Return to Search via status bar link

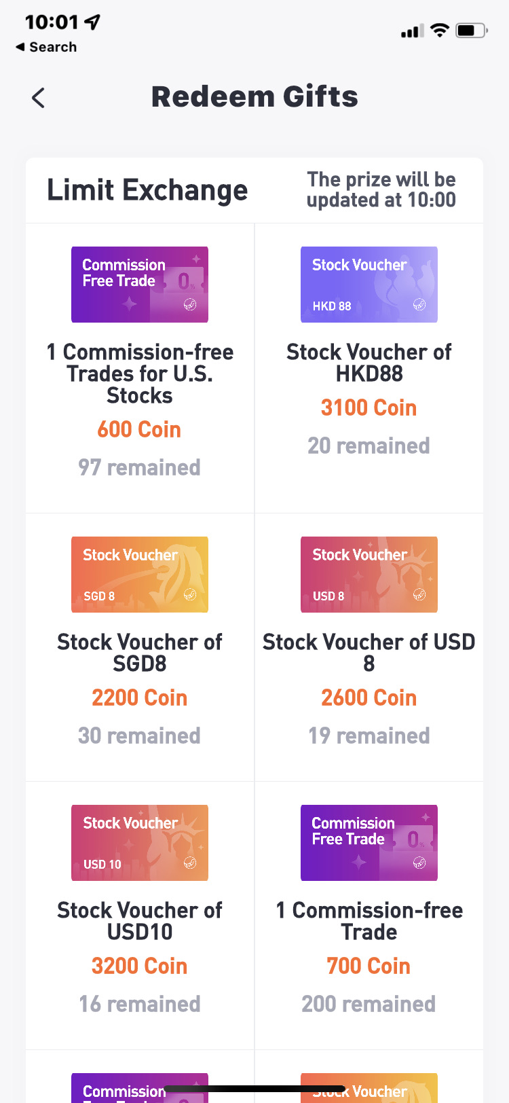[46, 47]
